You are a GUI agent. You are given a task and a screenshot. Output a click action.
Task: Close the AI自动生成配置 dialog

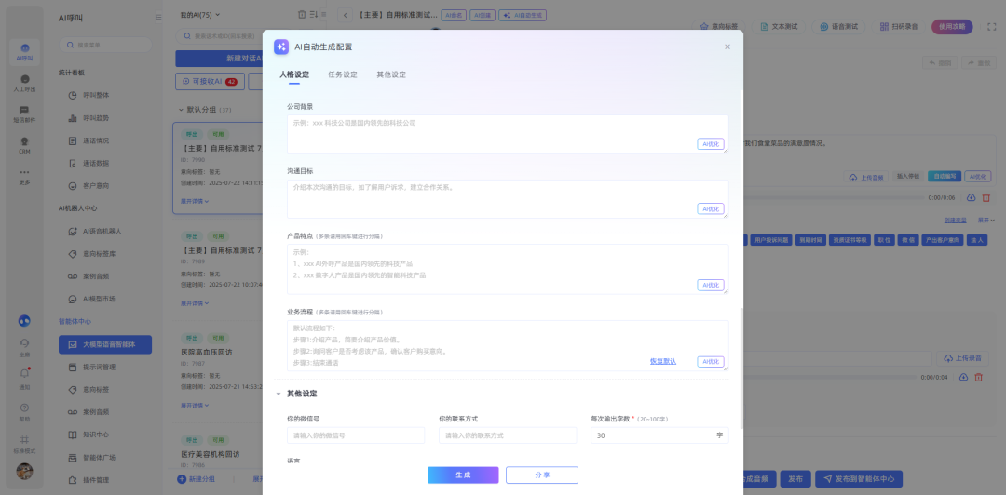click(727, 47)
